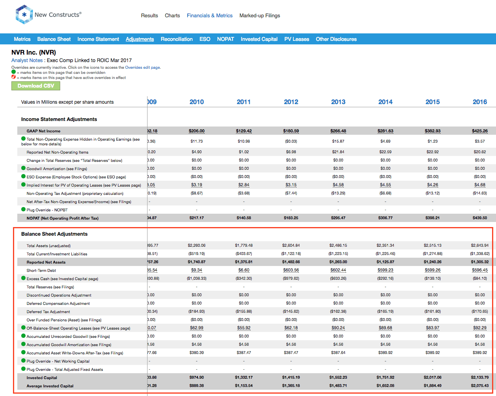
Task: Click the 2010 year column header
Action: coord(197,102)
